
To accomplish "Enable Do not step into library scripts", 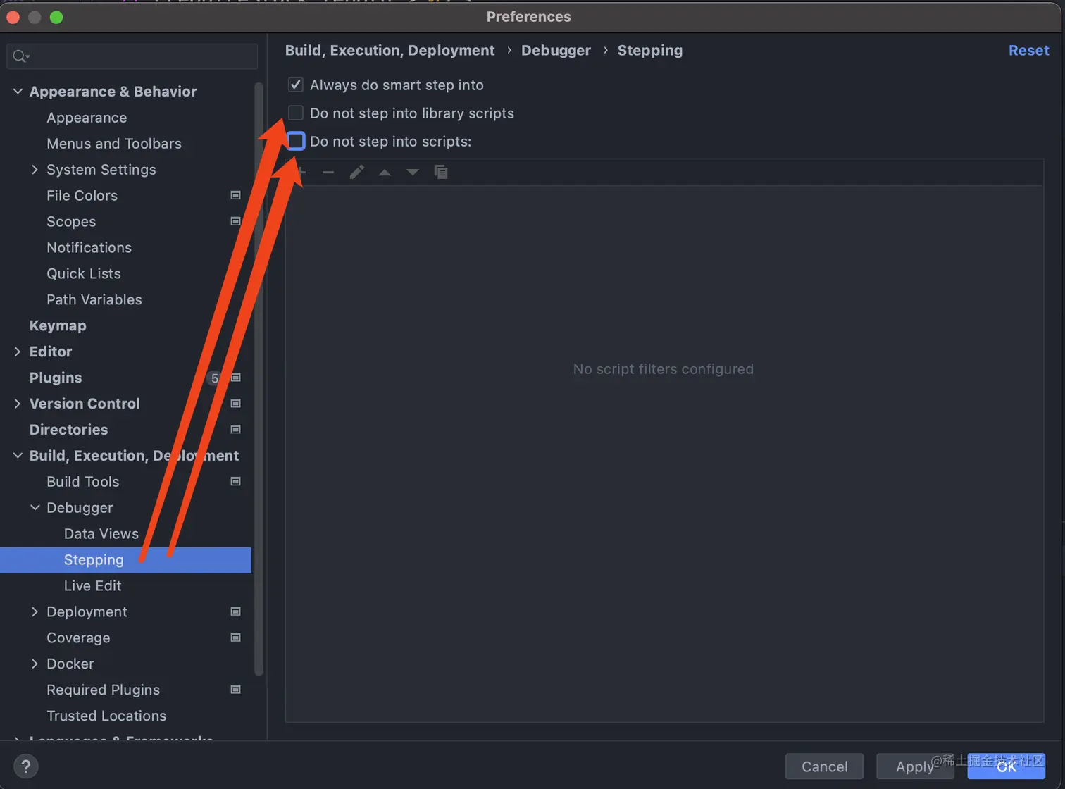I will pos(296,113).
